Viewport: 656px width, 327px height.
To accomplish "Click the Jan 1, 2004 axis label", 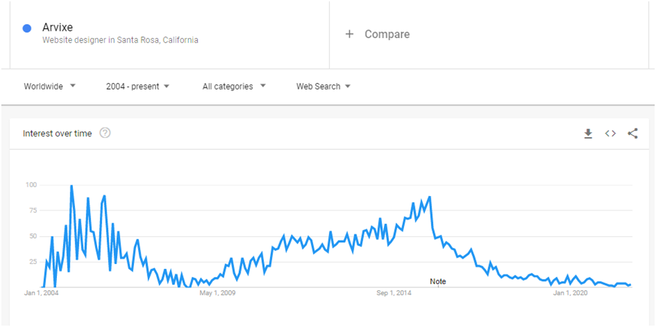I will tap(42, 293).
